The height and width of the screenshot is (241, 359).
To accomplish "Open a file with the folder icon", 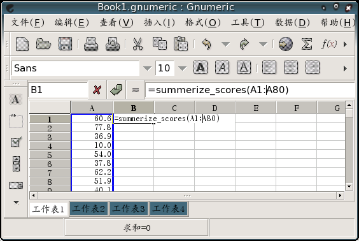I will click(43, 44).
